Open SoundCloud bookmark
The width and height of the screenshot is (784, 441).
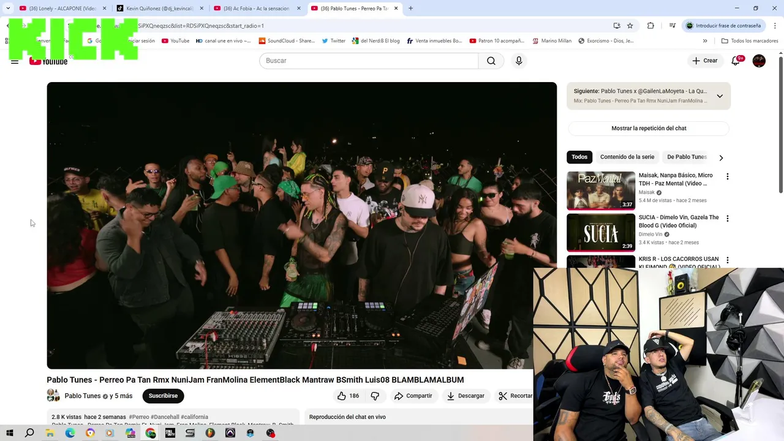click(x=287, y=41)
